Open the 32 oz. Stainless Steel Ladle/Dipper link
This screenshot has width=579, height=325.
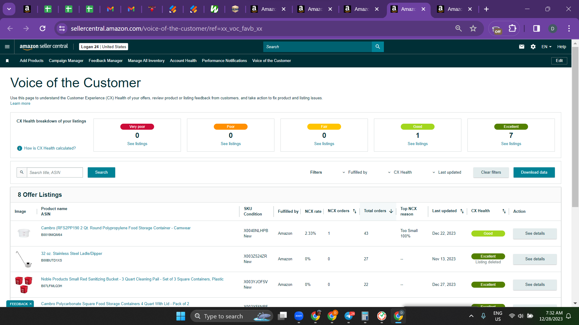coord(72,254)
